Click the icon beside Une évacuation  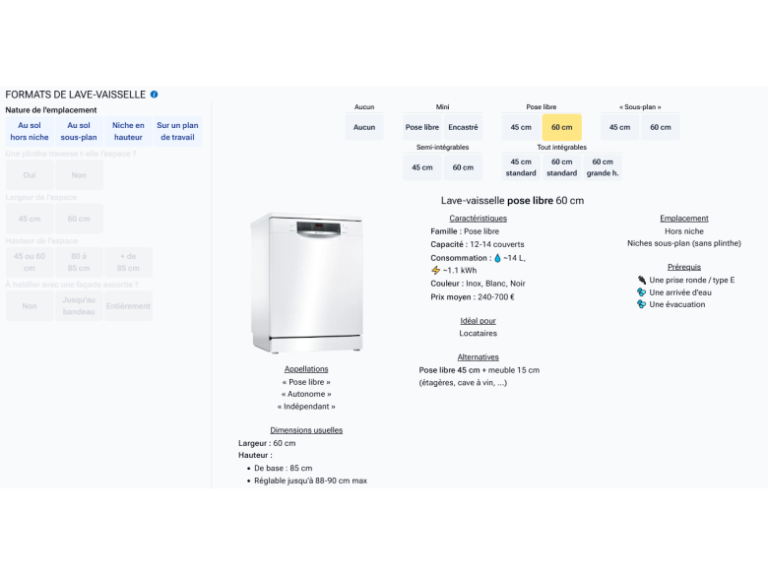coord(642,304)
